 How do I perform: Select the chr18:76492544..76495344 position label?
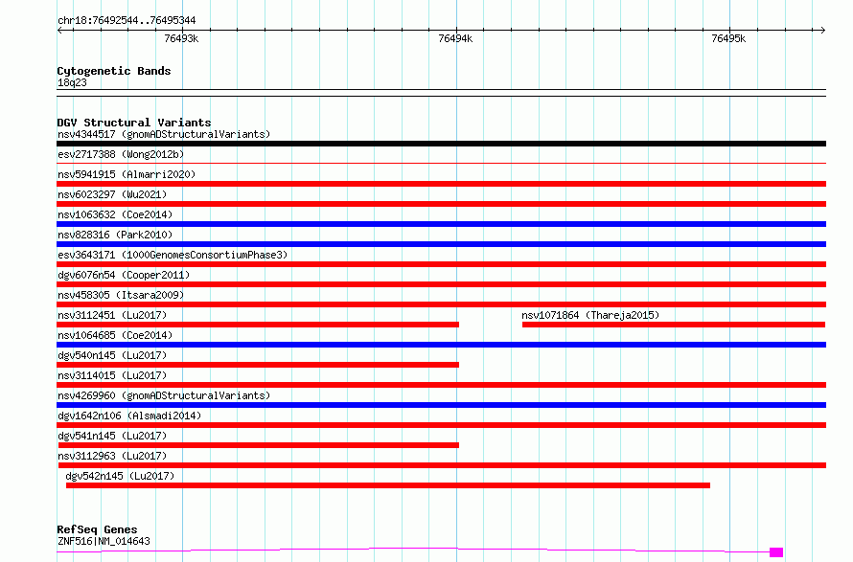point(127,21)
